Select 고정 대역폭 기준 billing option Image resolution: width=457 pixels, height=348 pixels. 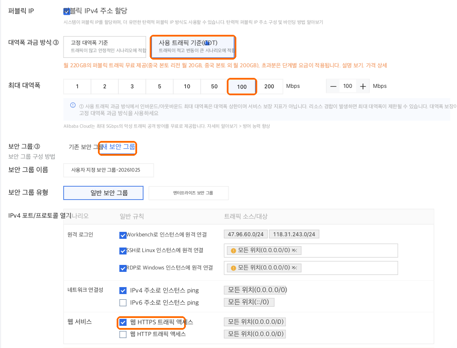(x=104, y=47)
